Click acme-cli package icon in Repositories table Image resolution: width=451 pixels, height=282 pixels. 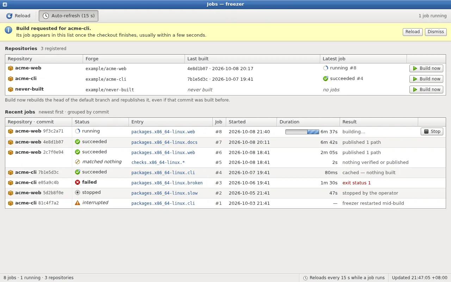[11, 79]
